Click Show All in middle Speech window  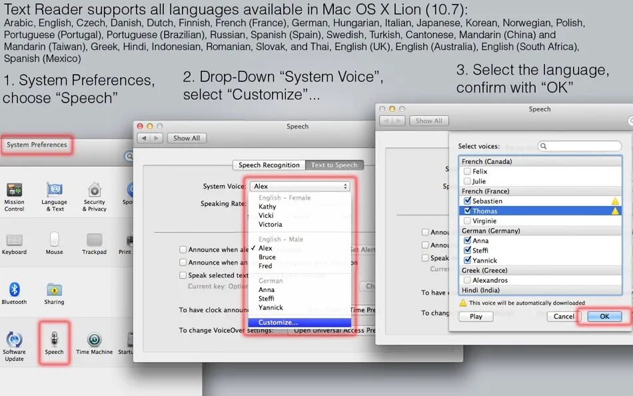(x=187, y=138)
